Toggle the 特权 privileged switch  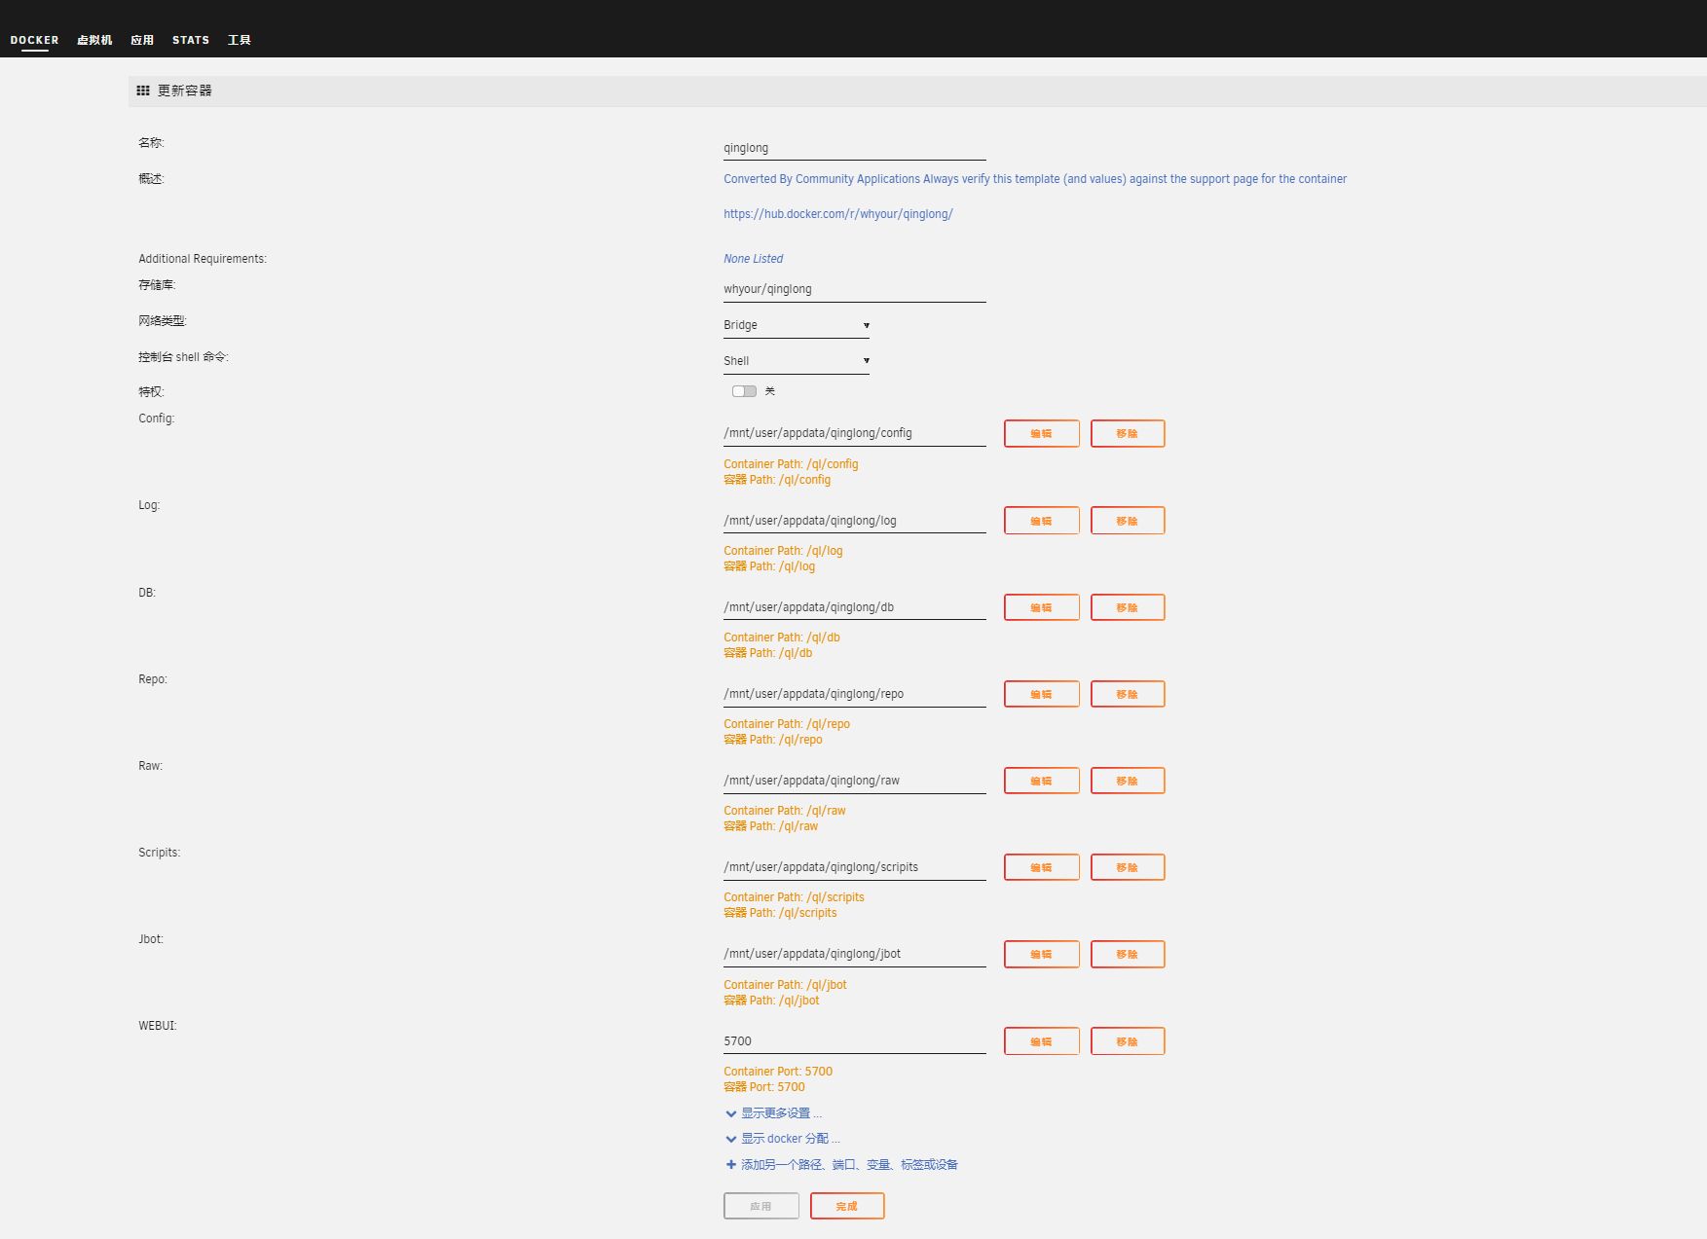point(744,391)
